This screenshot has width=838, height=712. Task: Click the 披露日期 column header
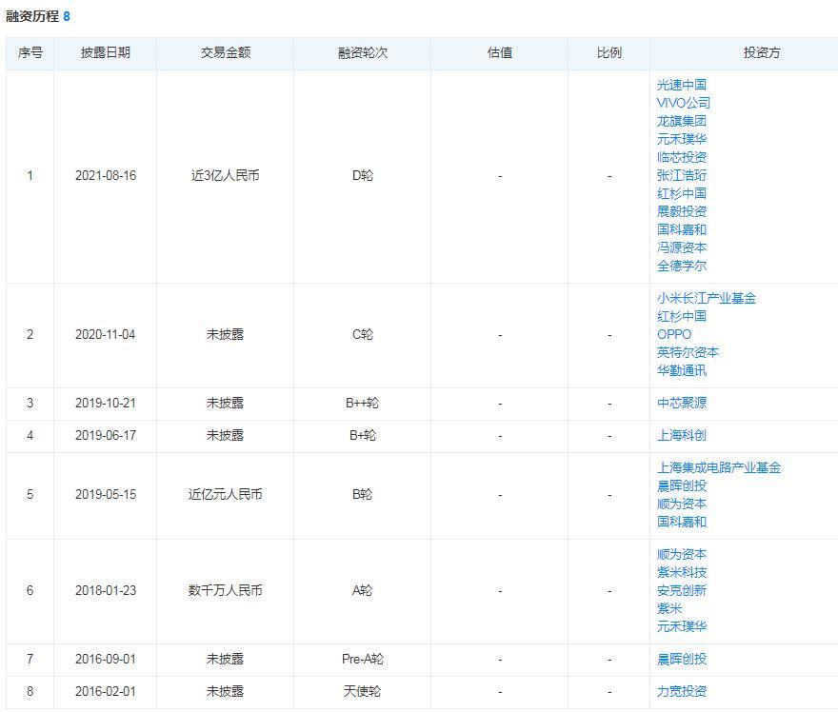point(105,53)
